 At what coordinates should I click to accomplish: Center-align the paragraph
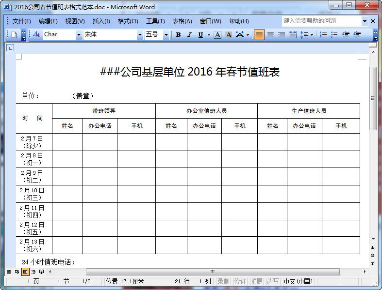tap(270, 35)
